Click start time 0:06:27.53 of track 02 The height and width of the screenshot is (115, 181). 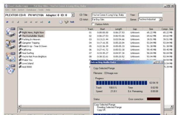coord(103,36)
